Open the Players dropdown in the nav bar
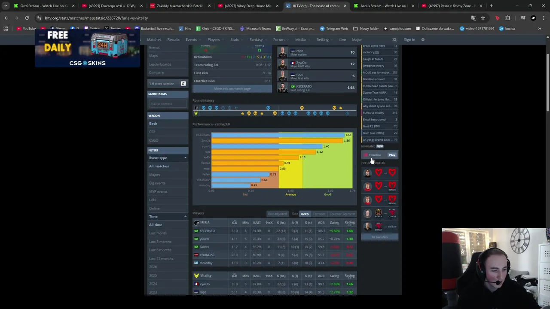This screenshot has height=309, width=550. (x=215, y=39)
